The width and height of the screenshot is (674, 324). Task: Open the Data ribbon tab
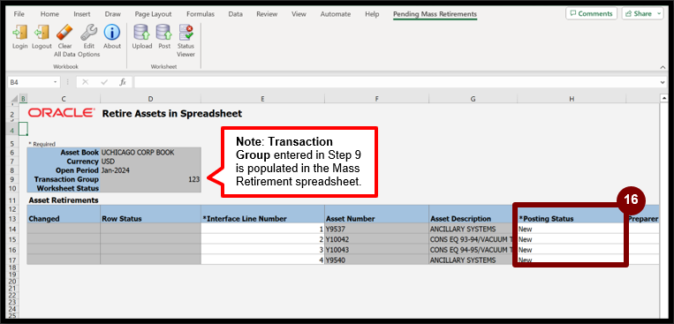point(235,14)
